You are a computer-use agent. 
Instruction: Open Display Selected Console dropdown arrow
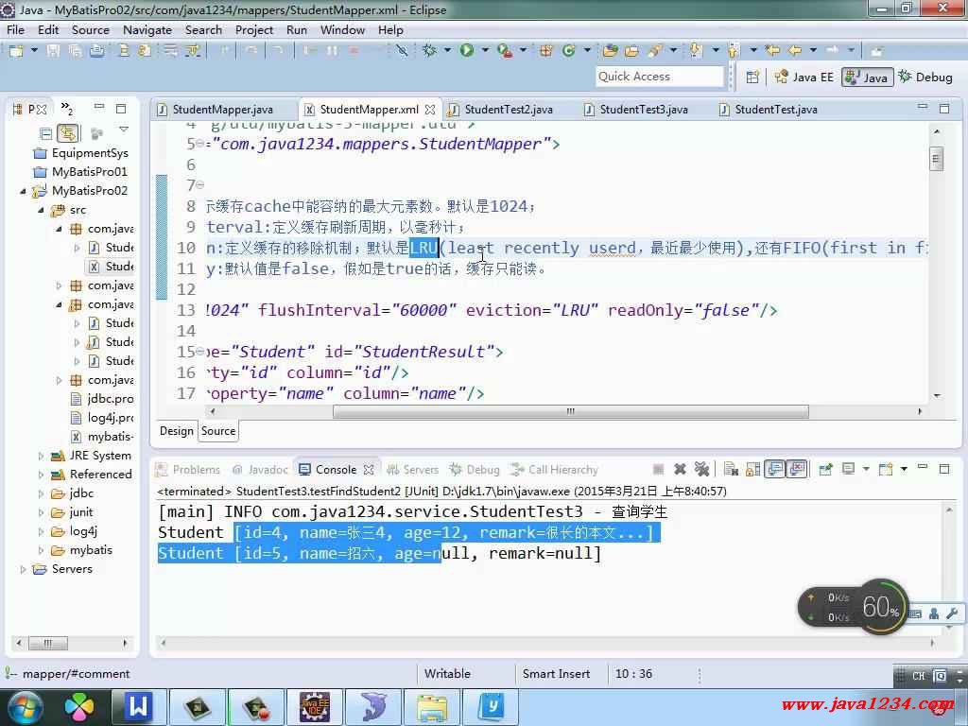click(x=866, y=470)
